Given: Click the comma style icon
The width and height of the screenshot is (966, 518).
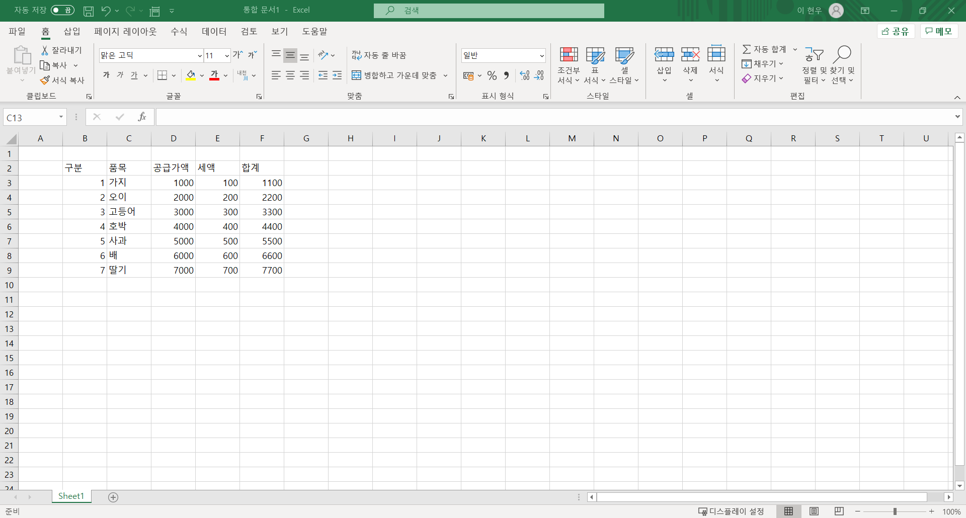Looking at the screenshot, I should coord(507,75).
